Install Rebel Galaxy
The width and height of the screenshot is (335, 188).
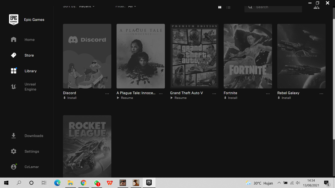pos(284,98)
